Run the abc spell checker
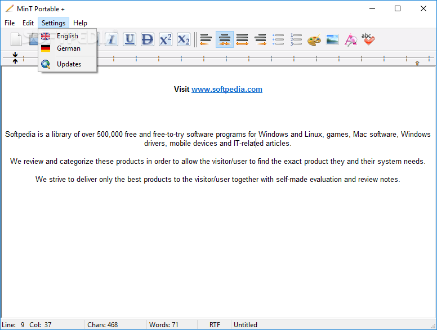The width and height of the screenshot is (437, 330). (x=368, y=39)
